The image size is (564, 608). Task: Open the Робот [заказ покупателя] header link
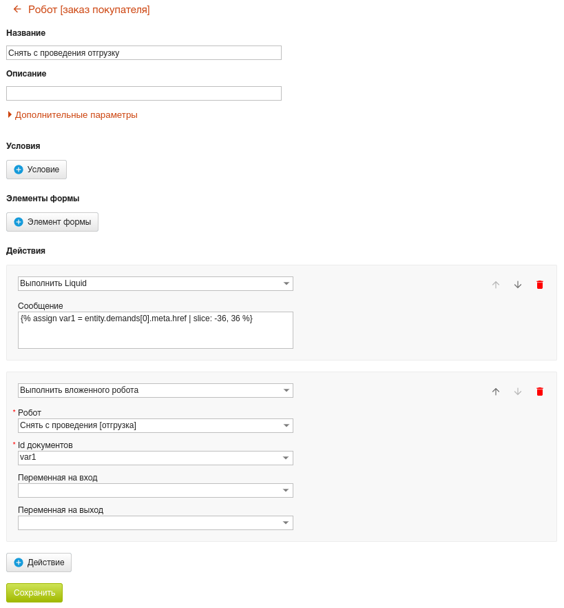pyautogui.click(x=89, y=10)
